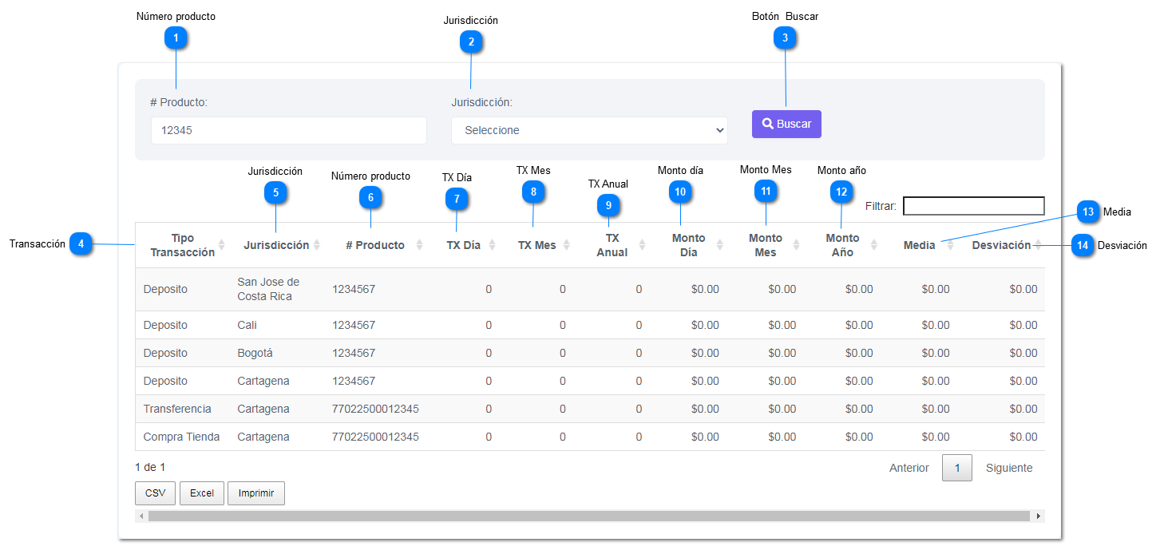1160x546 pixels.
Task: Click Desviación value in Cali row
Action: point(1023,325)
